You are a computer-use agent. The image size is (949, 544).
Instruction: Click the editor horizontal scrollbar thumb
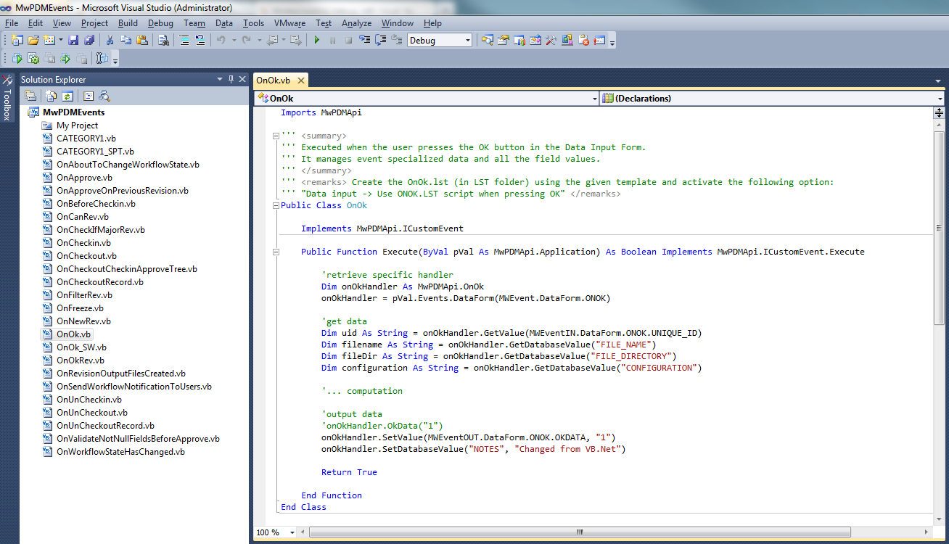tap(579, 532)
